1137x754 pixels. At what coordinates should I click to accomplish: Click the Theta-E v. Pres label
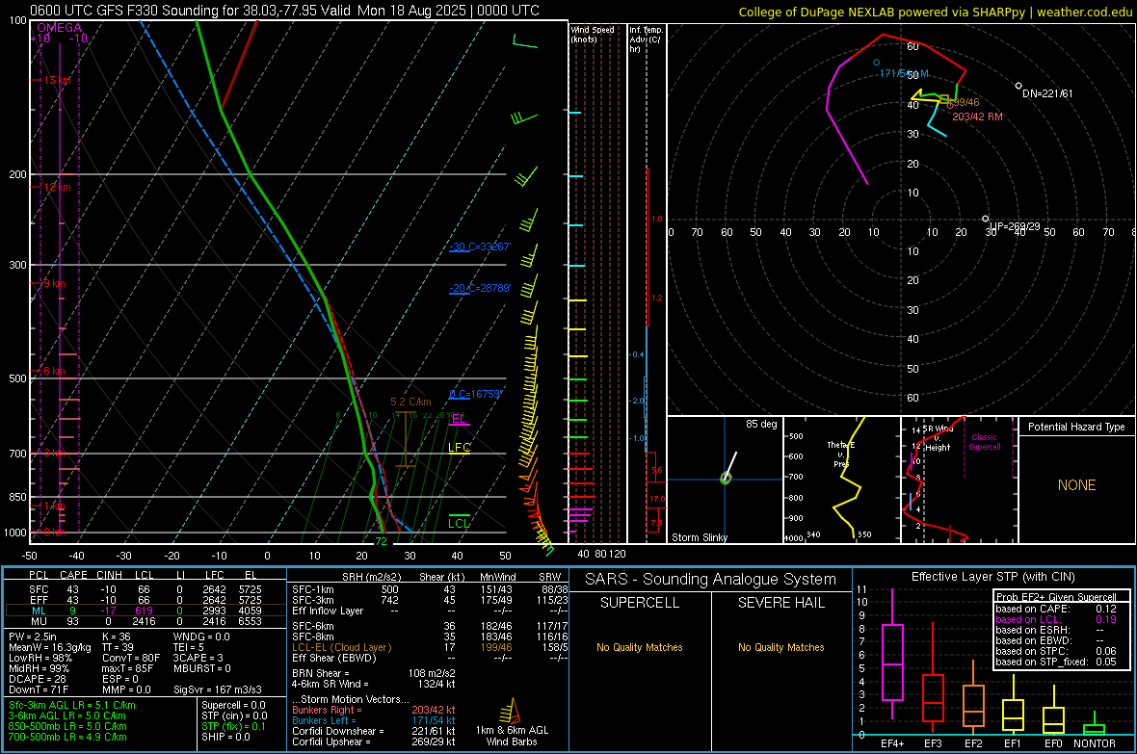pos(840,454)
